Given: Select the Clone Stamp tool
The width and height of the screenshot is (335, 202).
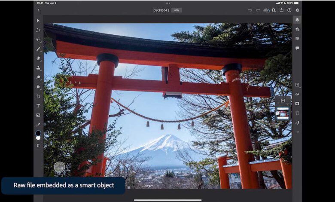Looking at the screenshot, I should coord(38,68).
